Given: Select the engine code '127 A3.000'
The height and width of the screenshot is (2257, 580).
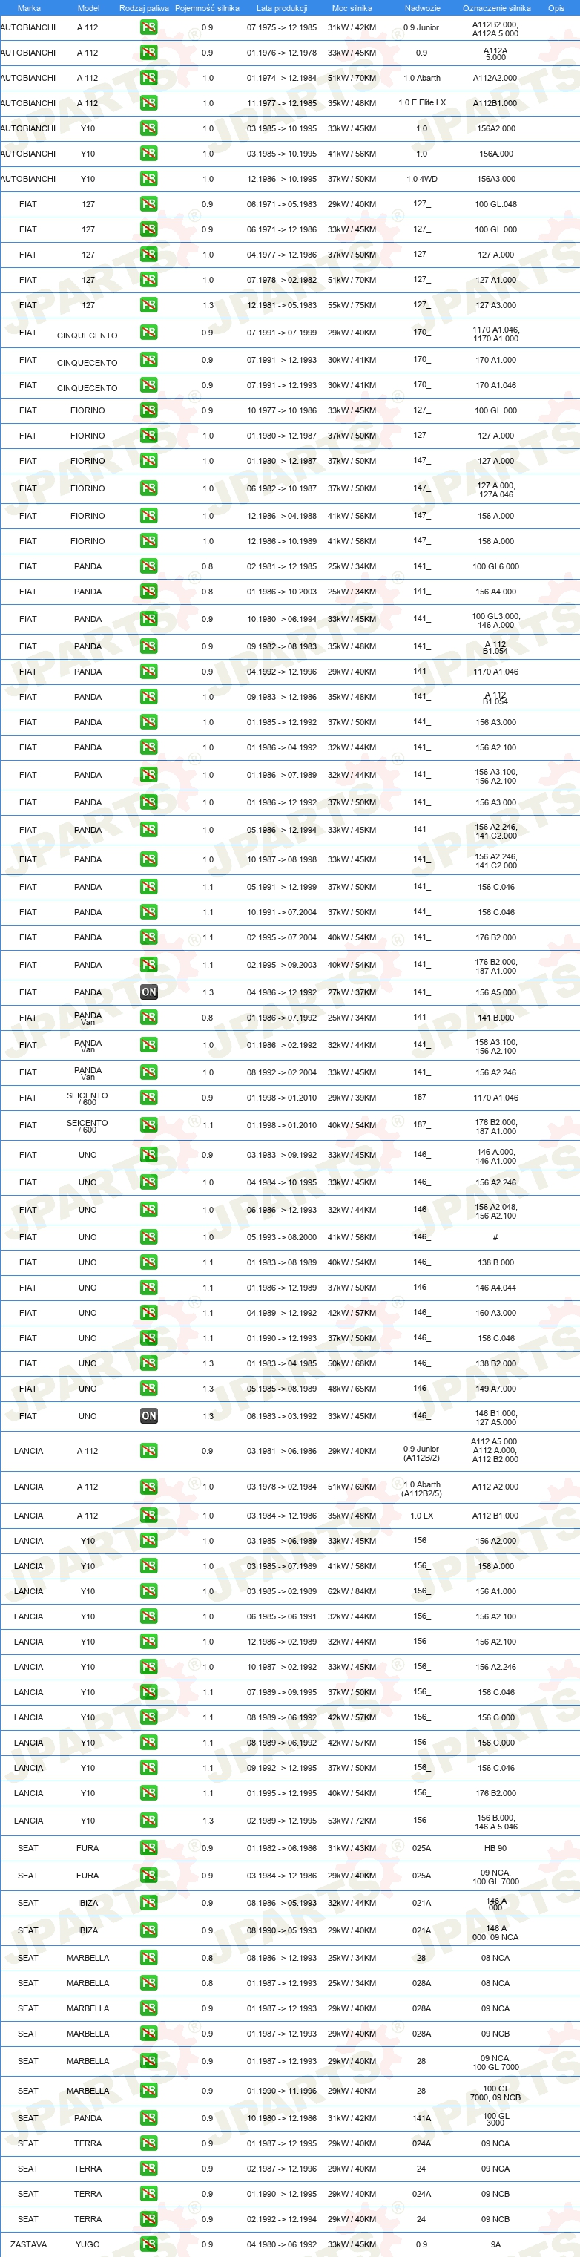Looking at the screenshot, I should pyautogui.click(x=496, y=306).
